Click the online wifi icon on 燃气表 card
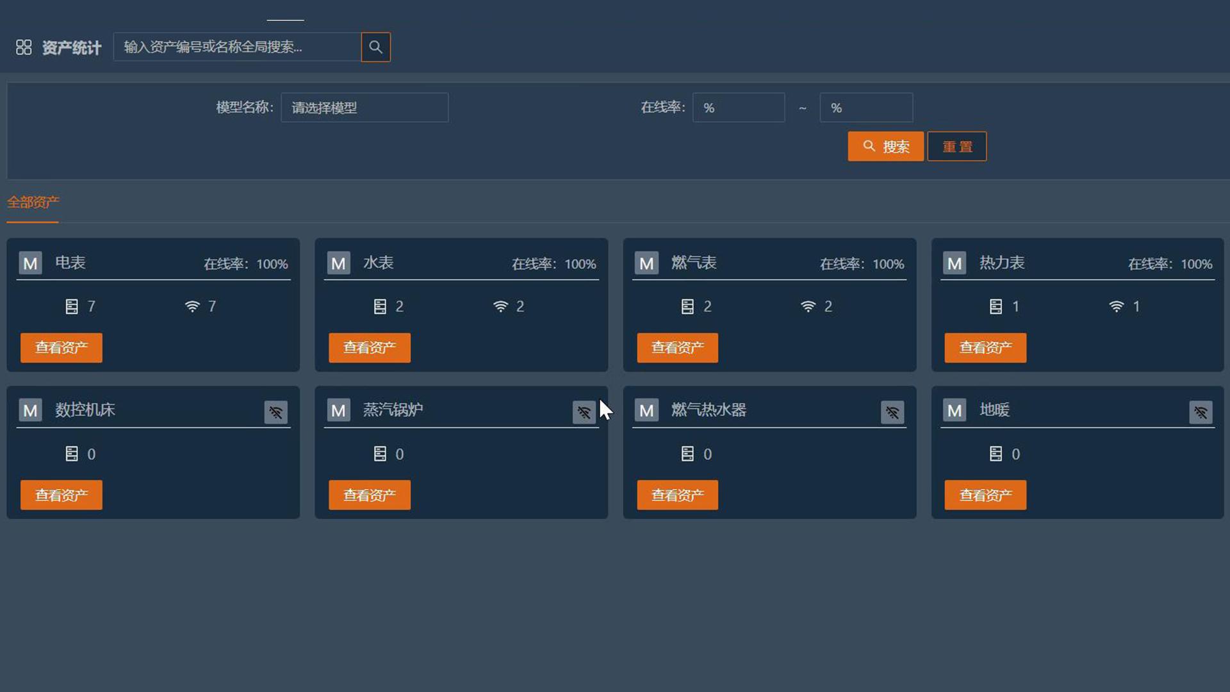 coord(808,307)
